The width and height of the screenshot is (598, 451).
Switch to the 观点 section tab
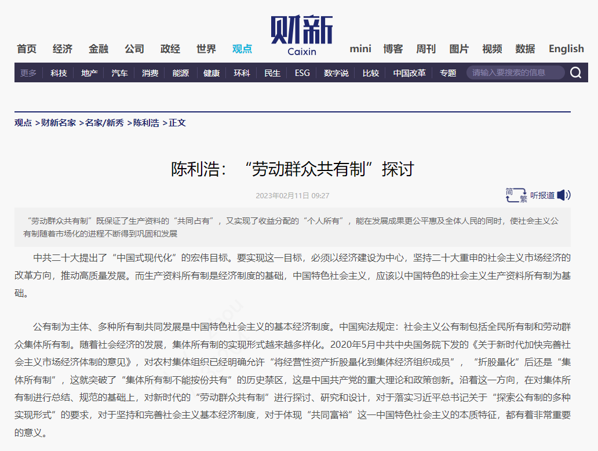click(241, 49)
